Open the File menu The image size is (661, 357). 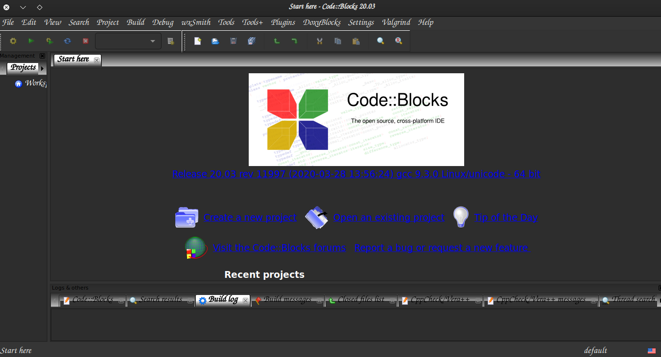(x=8, y=22)
